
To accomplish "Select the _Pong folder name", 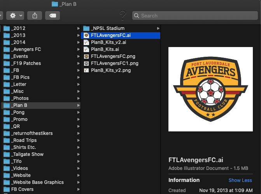I will coord(18,112).
